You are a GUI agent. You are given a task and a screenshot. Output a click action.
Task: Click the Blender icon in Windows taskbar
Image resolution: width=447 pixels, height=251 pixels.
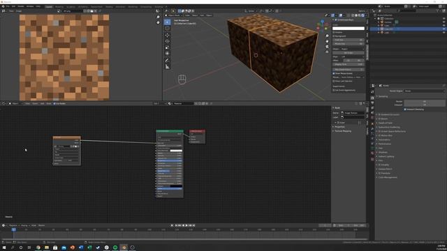[x=124, y=248]
